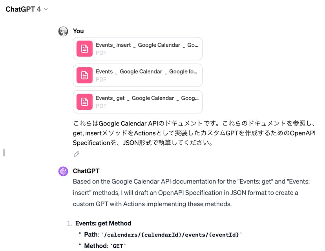Click the pink PDF icon for the middle Events file
The width and height of the screenshot is (325, 251).
tap(84, 75)
